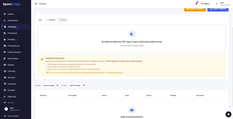Go to the Productos section
Image resolution: width=233 pixels, height=119 pixels.
click(x=15, y=33)
